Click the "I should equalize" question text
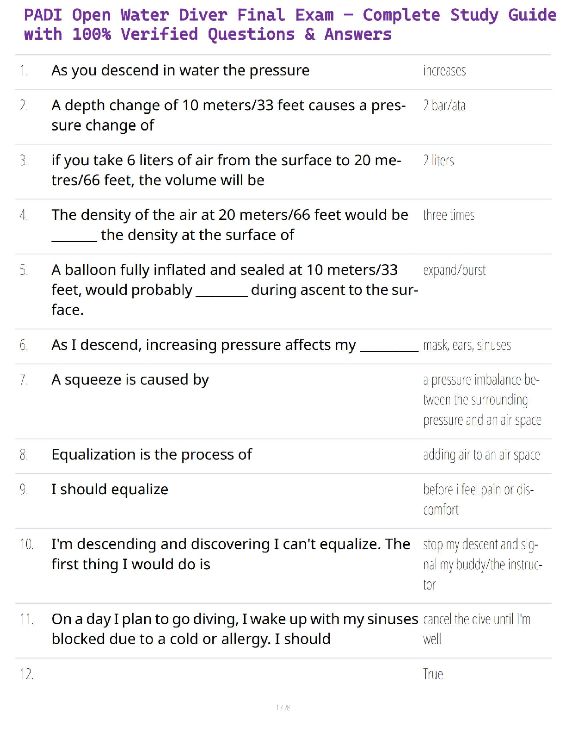The height and width of the screenshot is (733, 566). pos(110,489)
